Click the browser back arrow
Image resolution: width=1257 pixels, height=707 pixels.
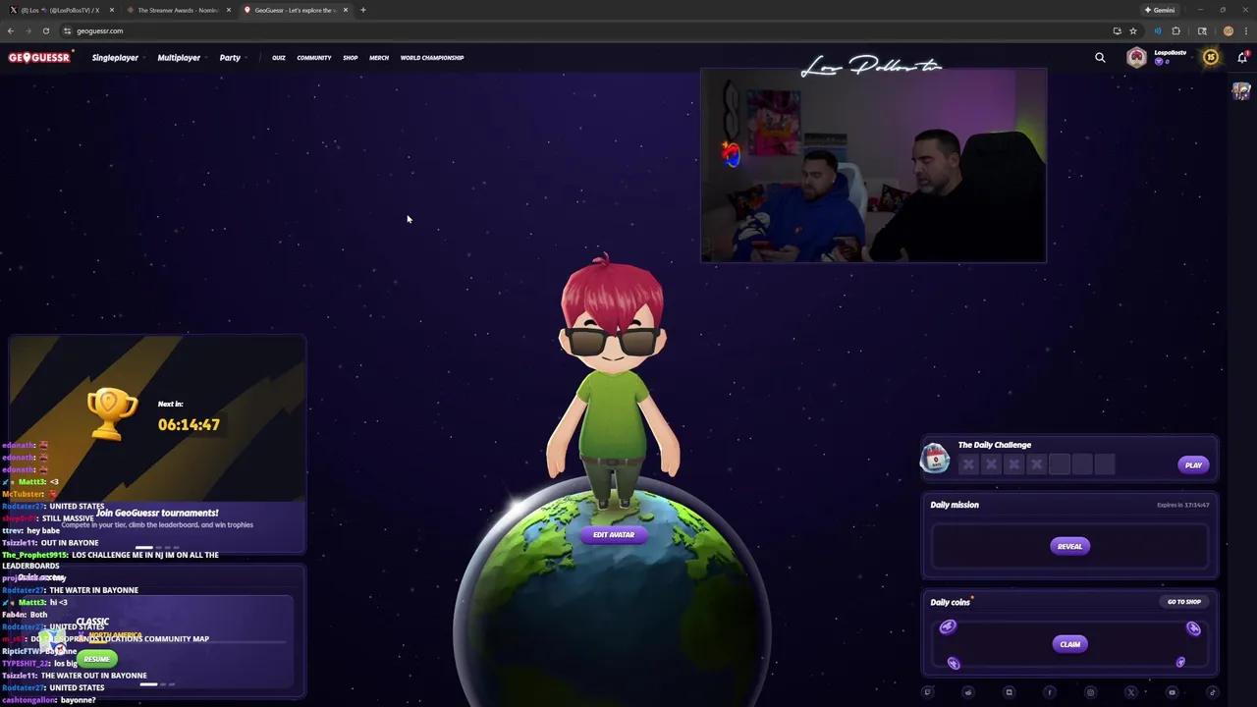tap(11, 31)
